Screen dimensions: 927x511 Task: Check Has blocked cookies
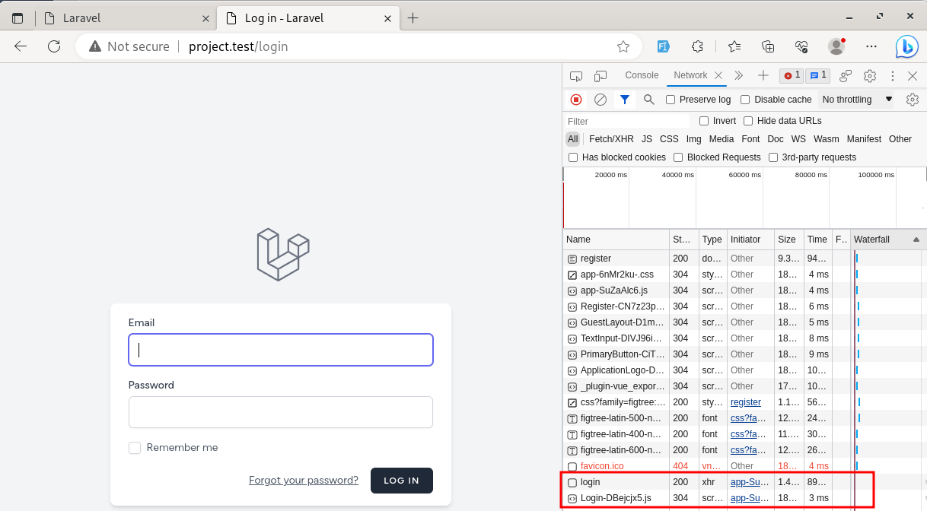(573, 157)
